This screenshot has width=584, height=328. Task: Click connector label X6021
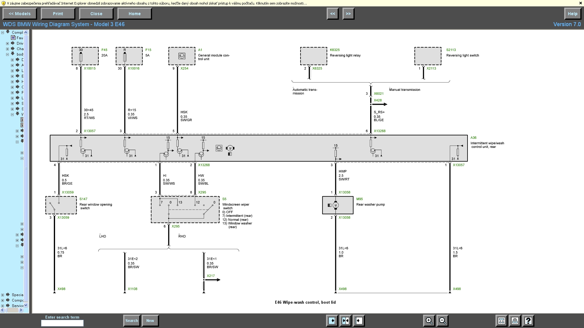tap(379, 94)
